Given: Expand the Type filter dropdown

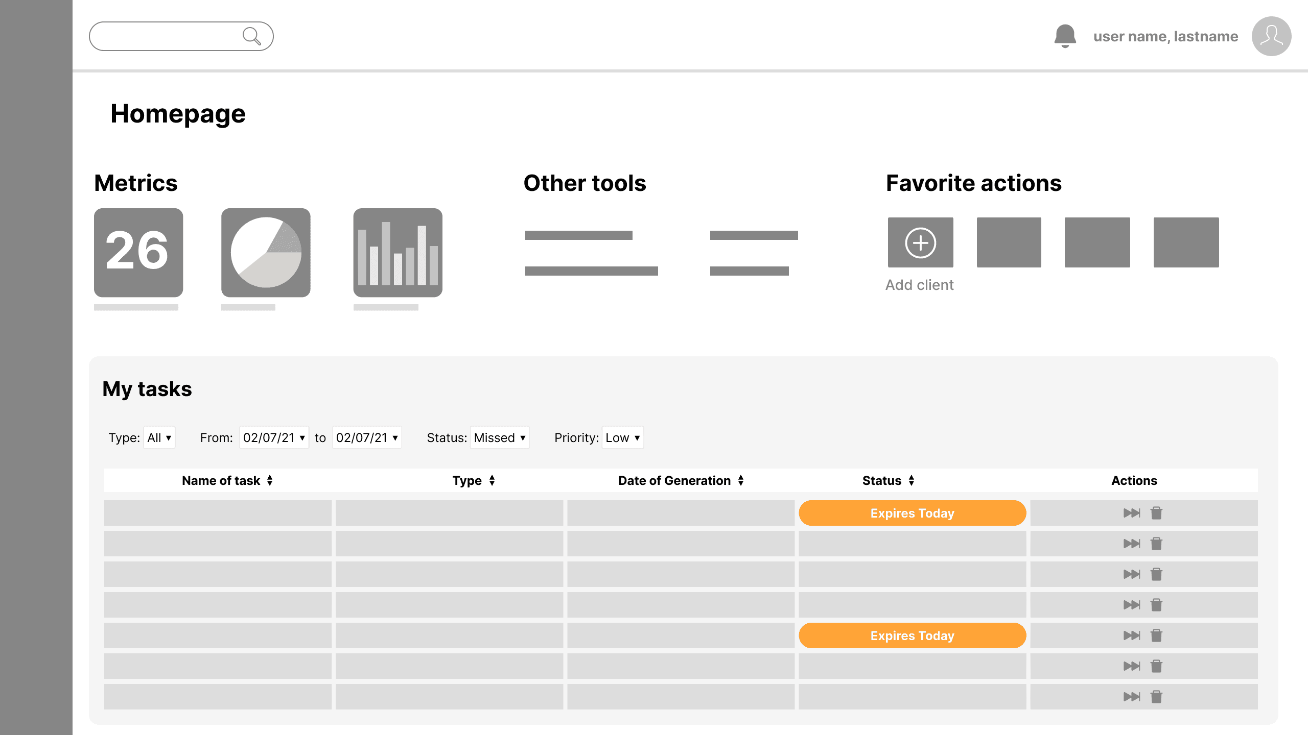Looking at the screenshot, I should pos(159,437).
